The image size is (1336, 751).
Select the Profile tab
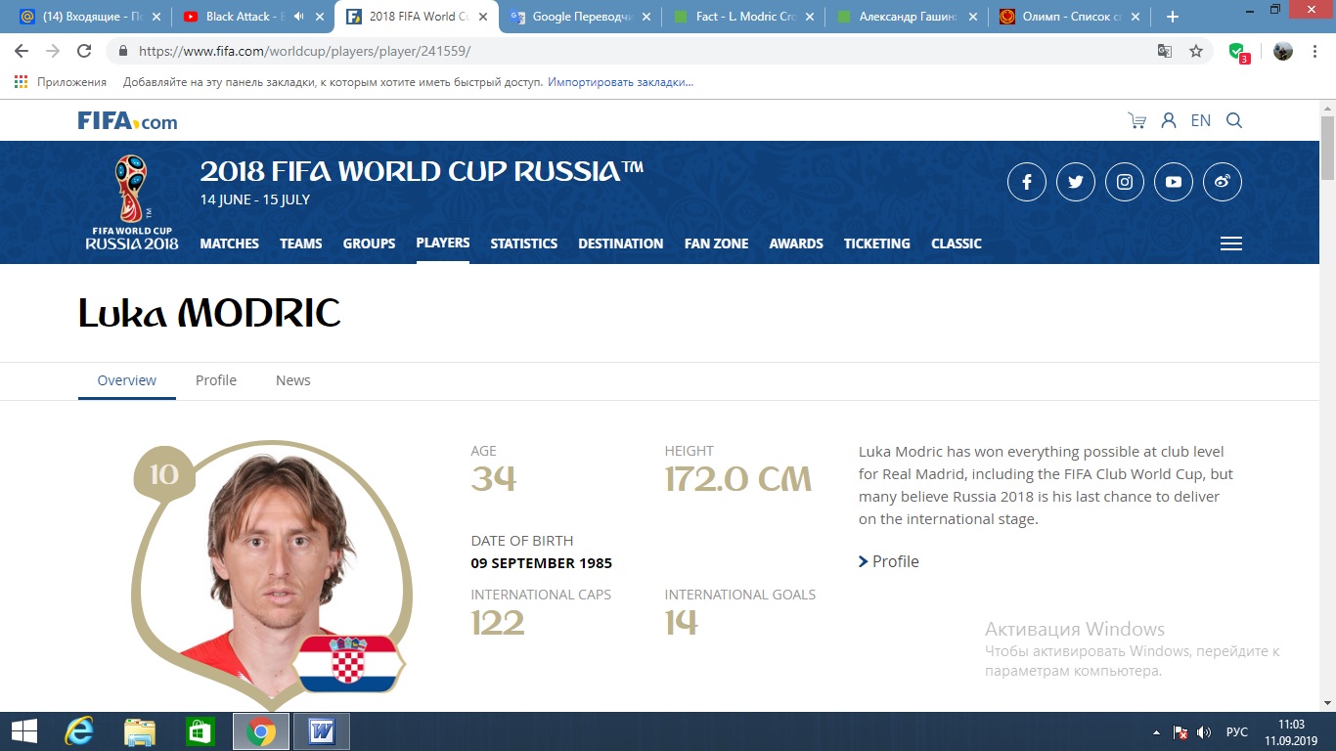216,380
